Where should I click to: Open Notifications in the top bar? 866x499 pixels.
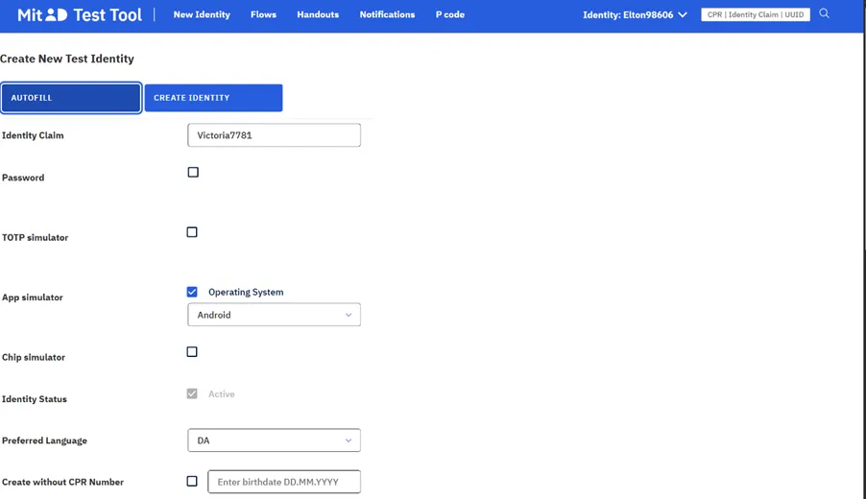click(x=387, y=15)
